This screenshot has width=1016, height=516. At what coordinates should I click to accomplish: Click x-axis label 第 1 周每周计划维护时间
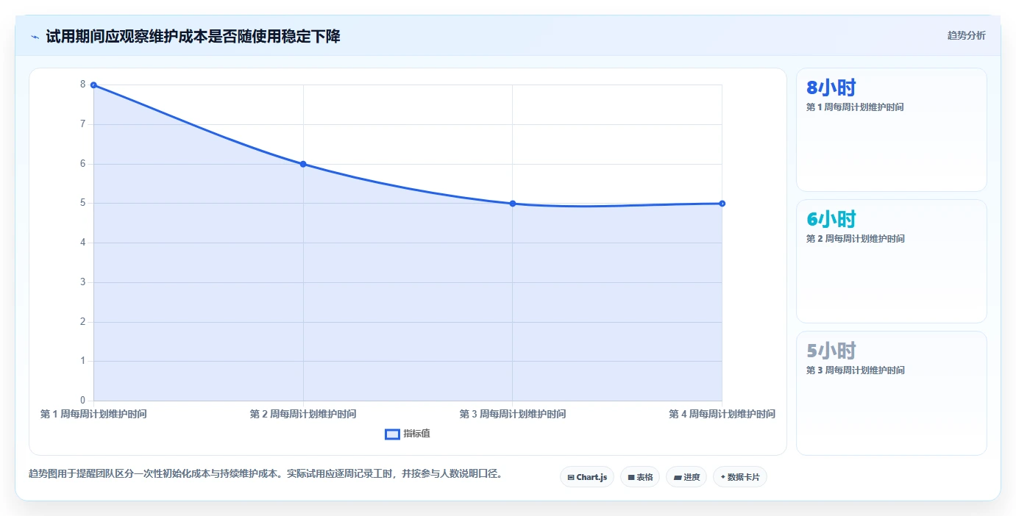tap(93, 415)
